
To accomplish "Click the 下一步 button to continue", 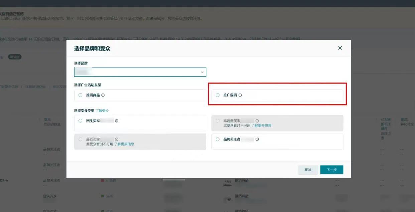I will 331,170.
